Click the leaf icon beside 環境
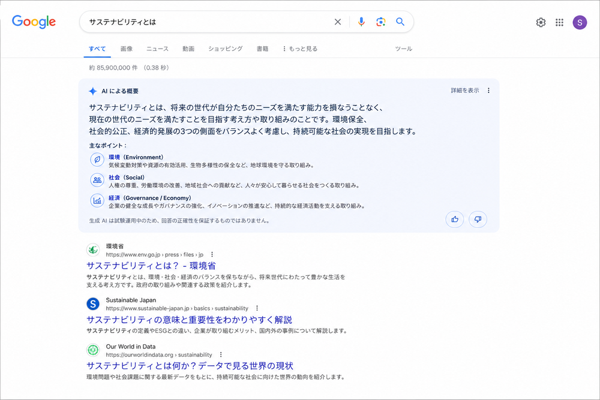 point(97,160)
